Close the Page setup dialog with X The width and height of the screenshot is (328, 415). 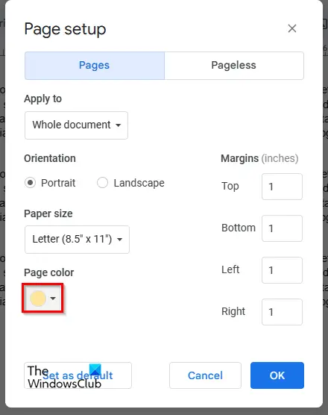pyautogui.click(x=292, y=28)
